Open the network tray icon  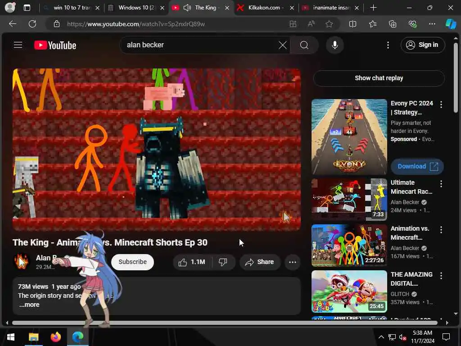(x=392, y=337)
